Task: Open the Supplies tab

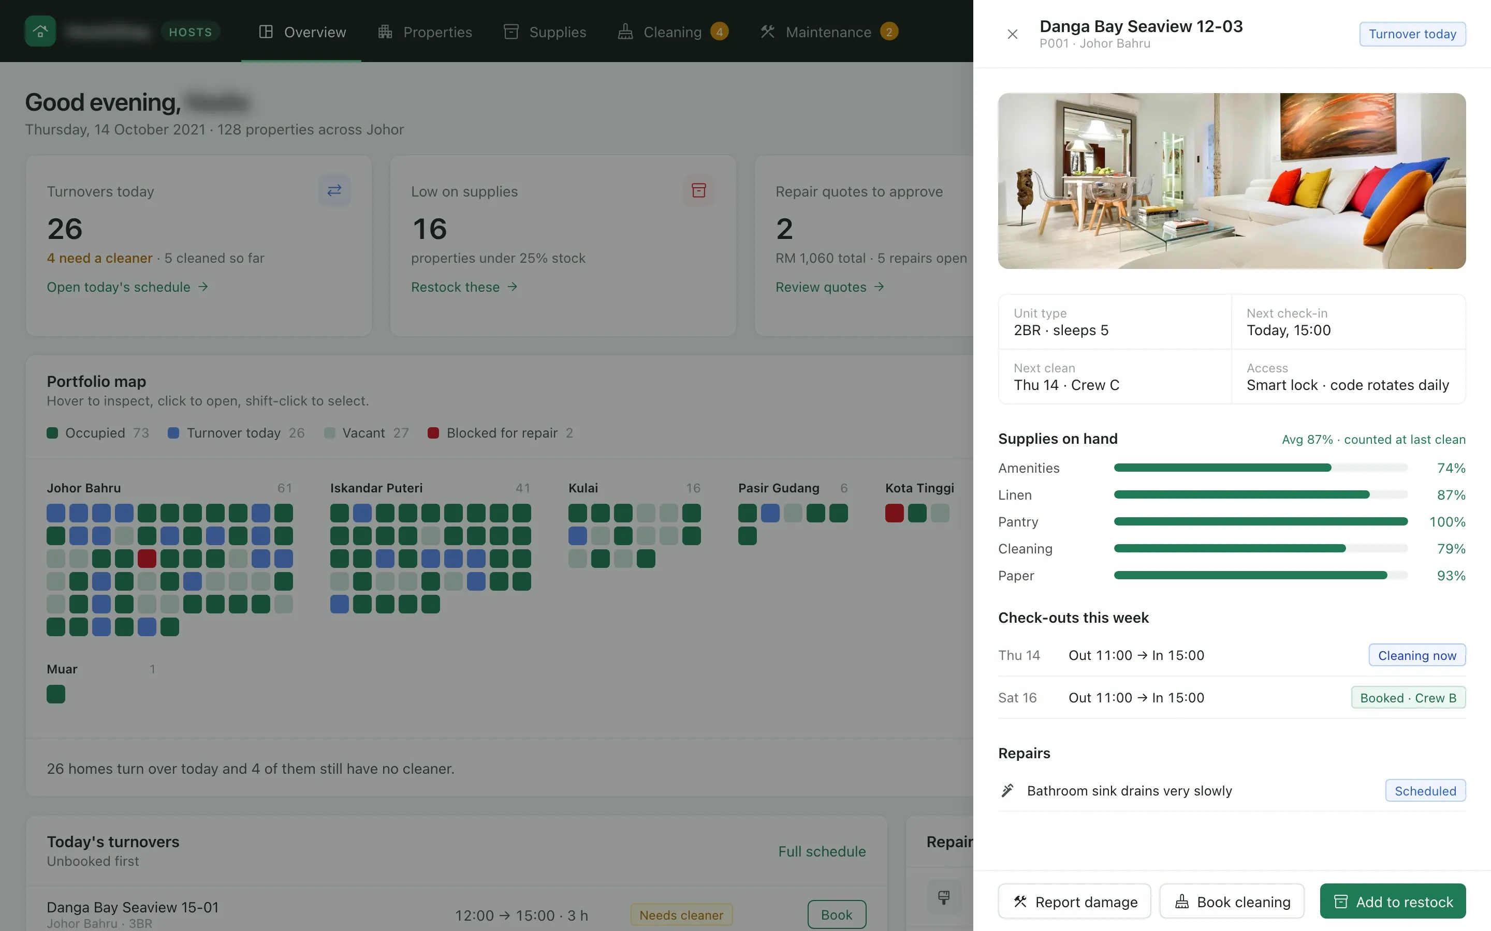Action: coord(545,32)
